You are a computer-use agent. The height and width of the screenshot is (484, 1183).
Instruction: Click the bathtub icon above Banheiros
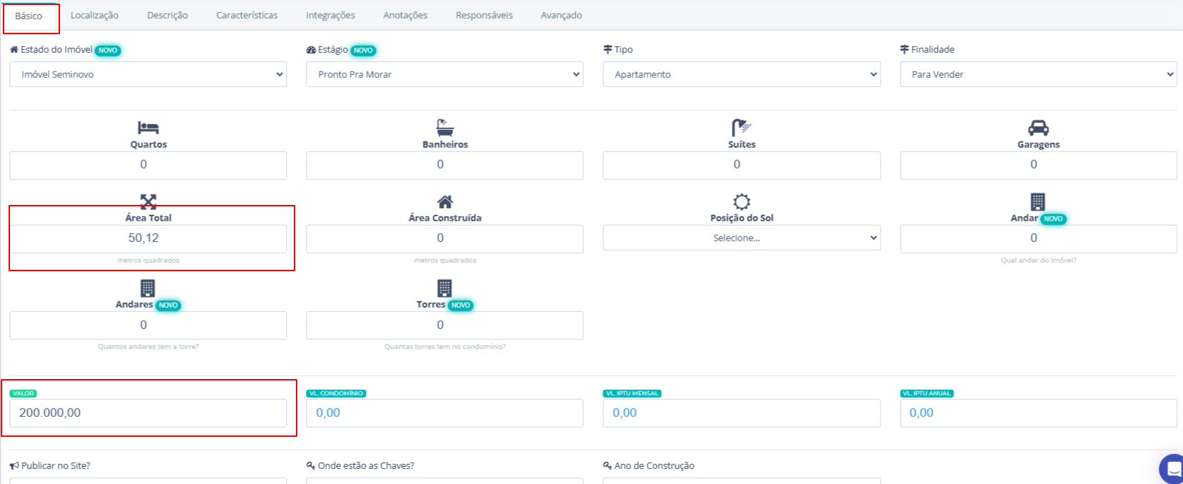pos(445,128)
